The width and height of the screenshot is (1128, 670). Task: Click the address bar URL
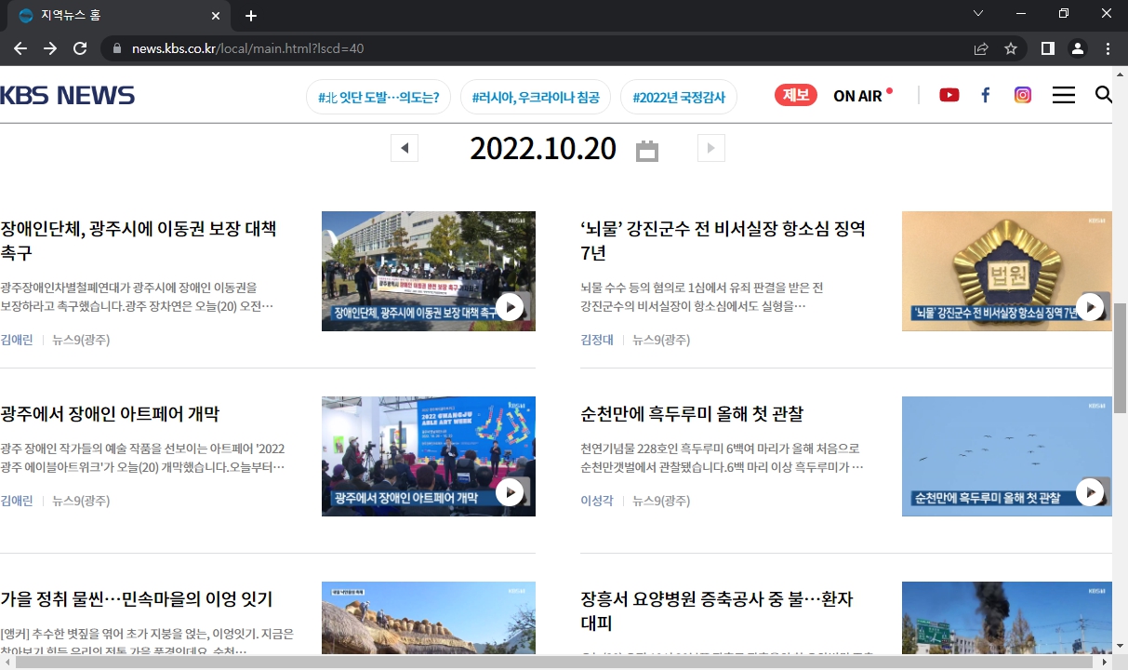pos(247,48)
